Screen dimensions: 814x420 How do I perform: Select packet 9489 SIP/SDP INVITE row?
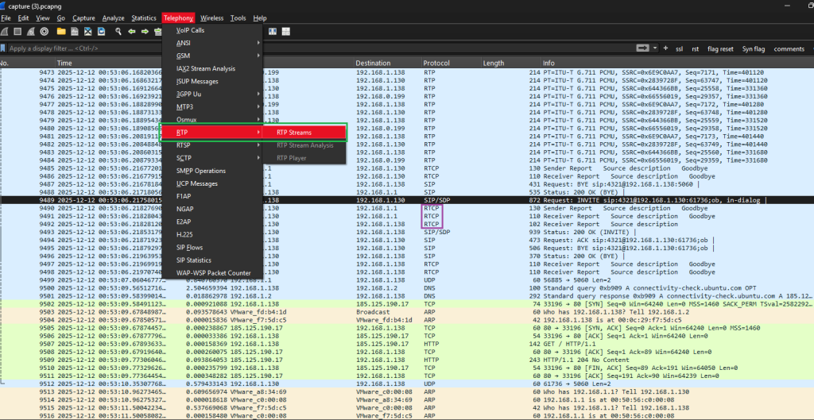(407, 200)
